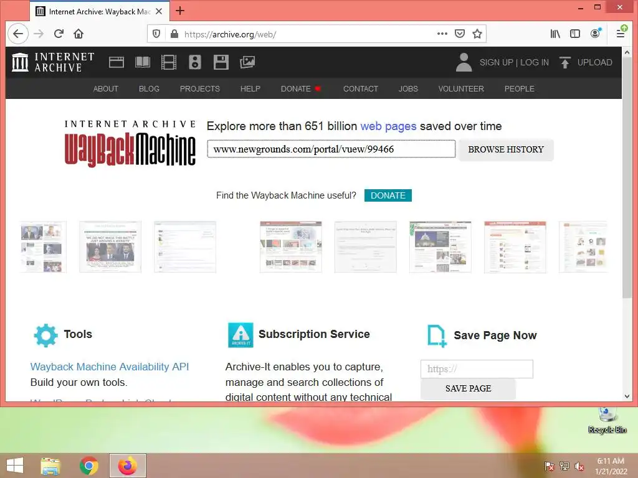Click BROWSE HISTORY button

click(506, 149)
